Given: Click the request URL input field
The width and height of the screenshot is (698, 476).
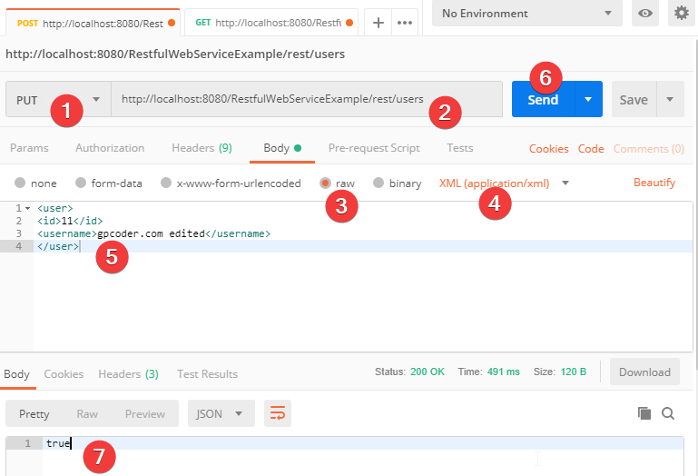Looking at the screenshot, I should pyautogui.click(x=307, y=99).
